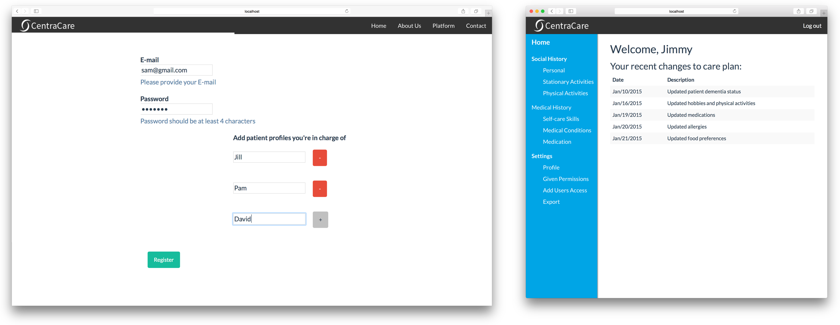This screenshot has width=840, height=325.
Task: Click back arrow in right browser window
Action: pyautogui.click(x=552, y=11)
